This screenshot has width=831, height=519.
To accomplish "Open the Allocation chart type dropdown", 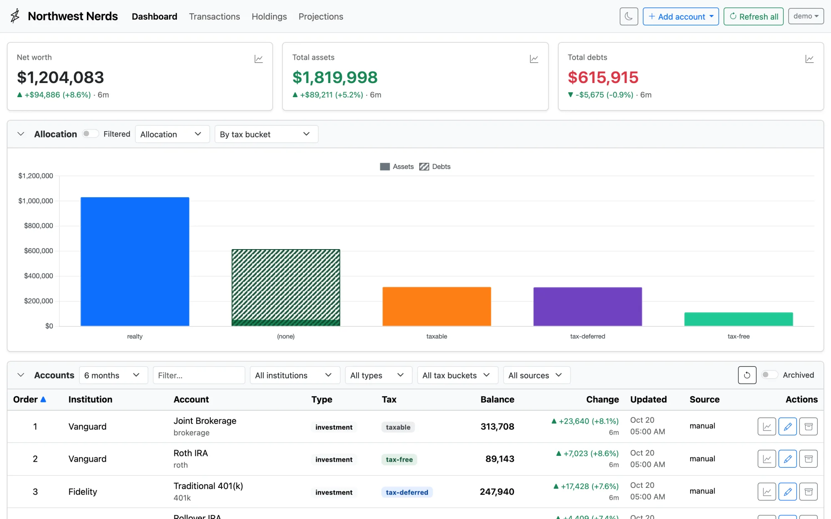I will tap(172, 134).
